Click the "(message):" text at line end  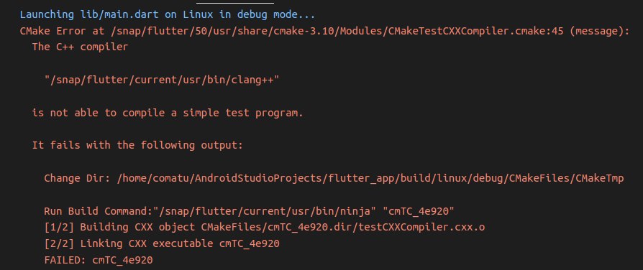point(600,31)
